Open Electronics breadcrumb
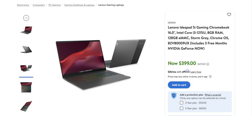 [23, 5]
